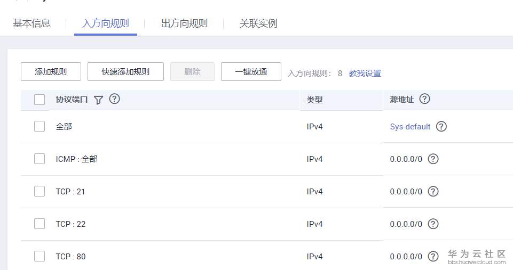Screen dimensions: 513x270
Task: Check the TCP : 80 rule checkbox
Action: pos(40,257)
